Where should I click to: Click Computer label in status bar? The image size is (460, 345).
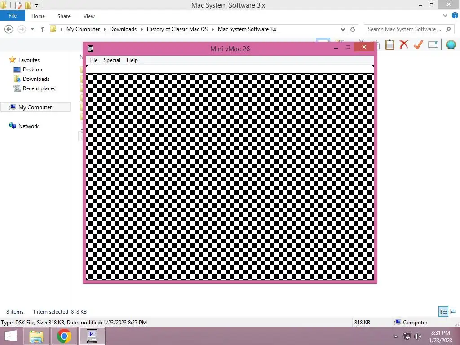click(415, 323)
